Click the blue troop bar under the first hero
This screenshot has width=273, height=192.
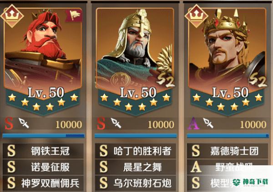(44, 136)
